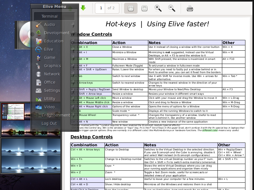Screen dimensions: 254x190
Task: Click 'Transparency value *' action cell
Action: pos(130,117)
